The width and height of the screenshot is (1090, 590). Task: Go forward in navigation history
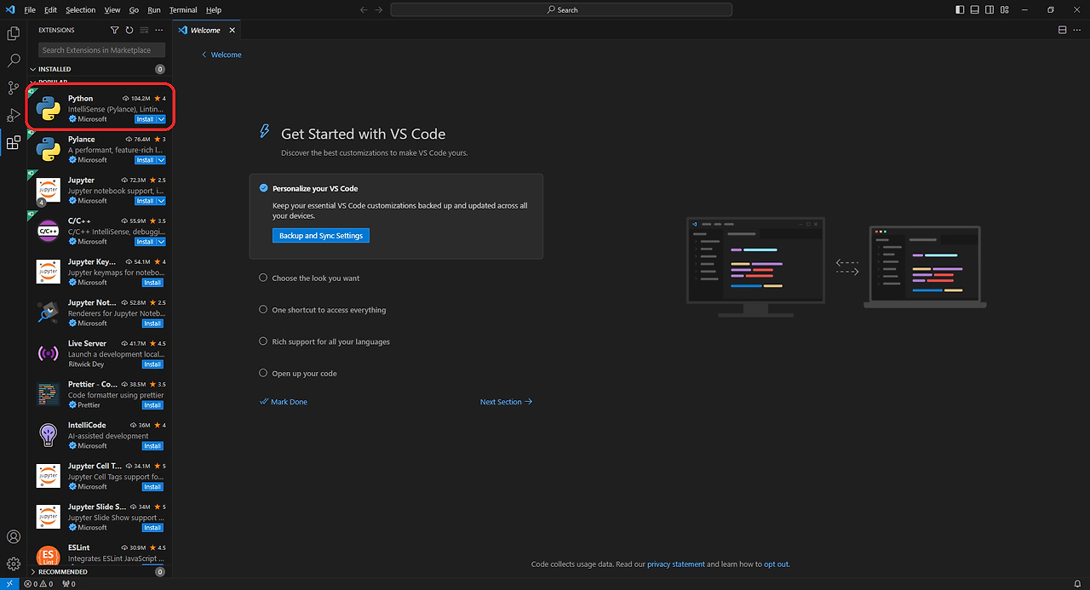[380, 9]
